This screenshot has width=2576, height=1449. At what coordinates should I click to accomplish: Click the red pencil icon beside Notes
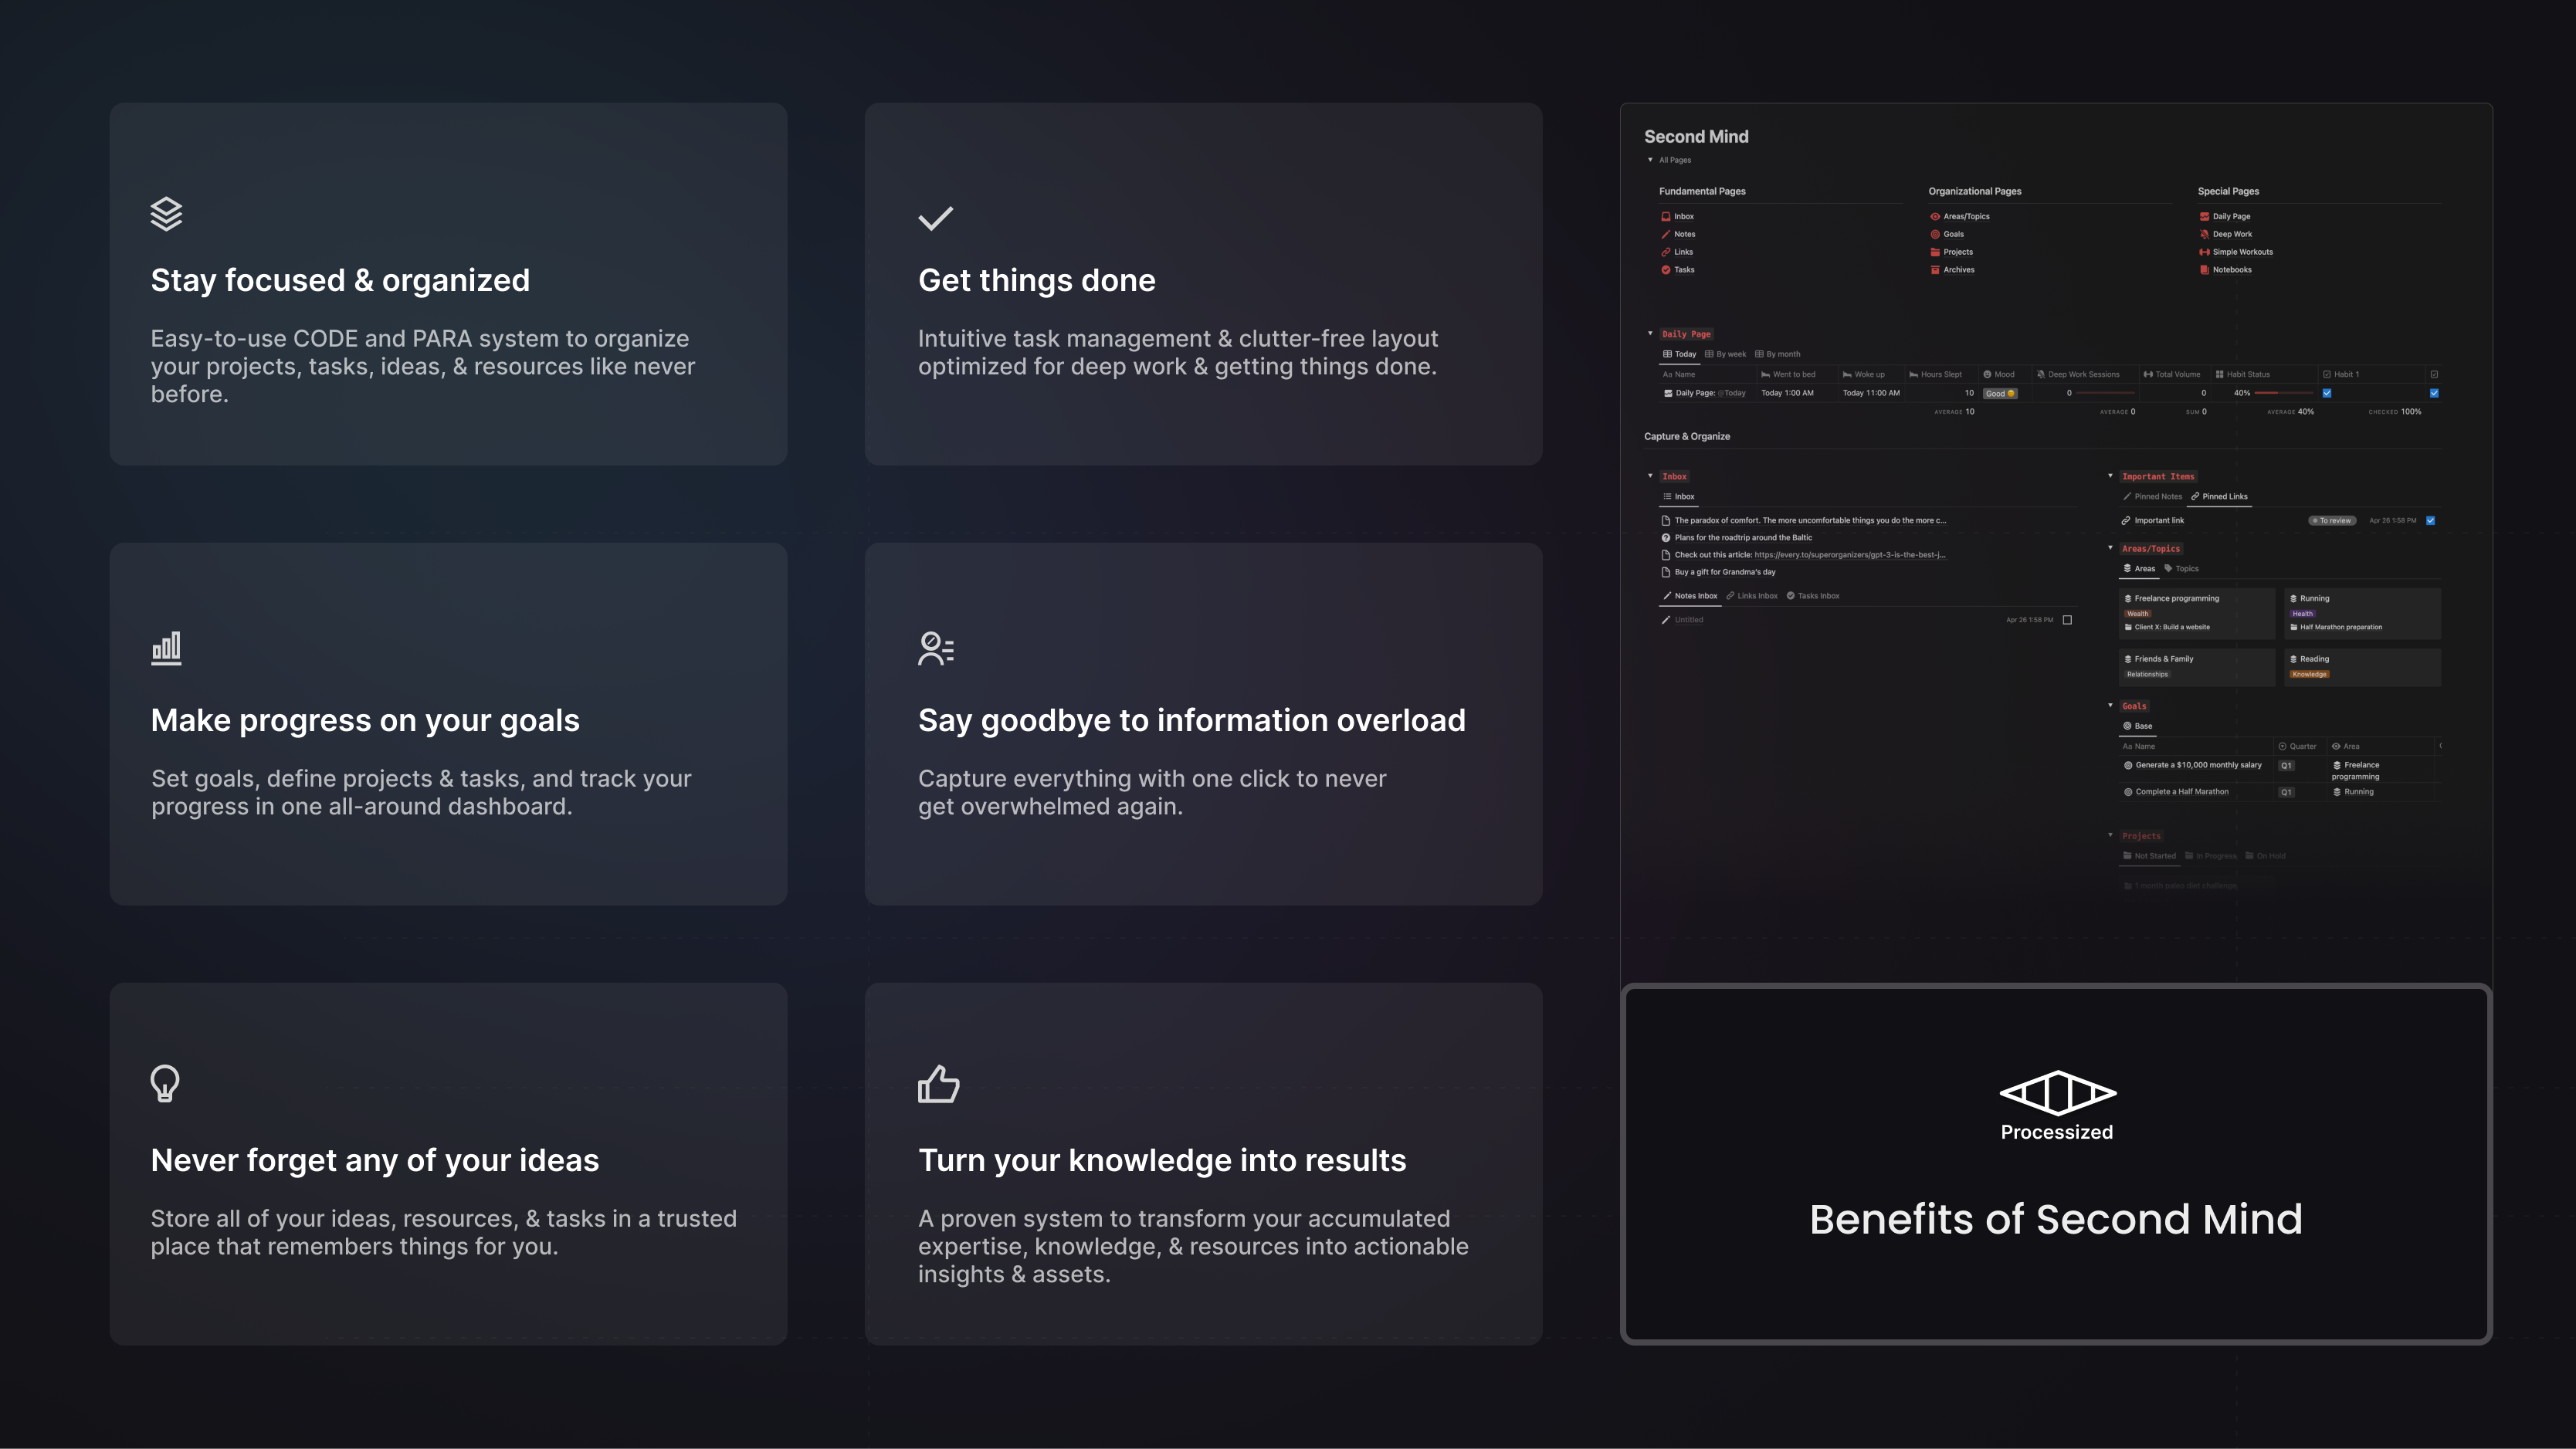coord(1666,234)
